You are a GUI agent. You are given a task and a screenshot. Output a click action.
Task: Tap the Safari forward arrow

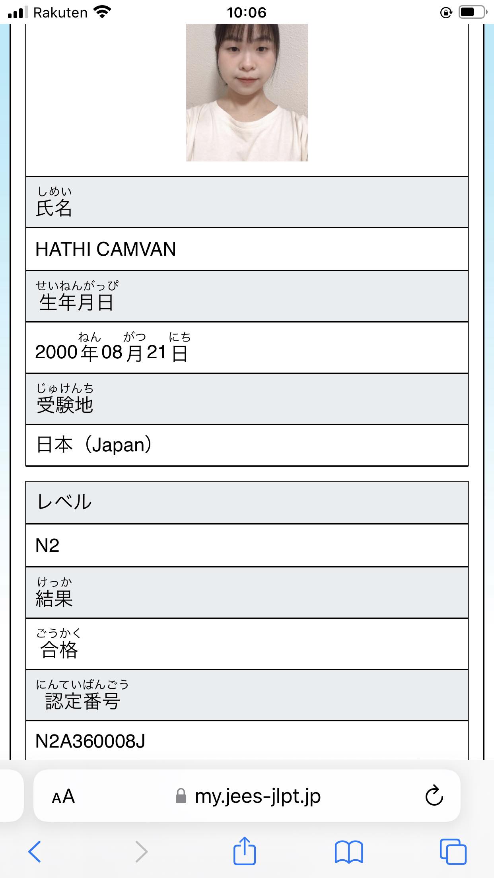pos(141,851)
